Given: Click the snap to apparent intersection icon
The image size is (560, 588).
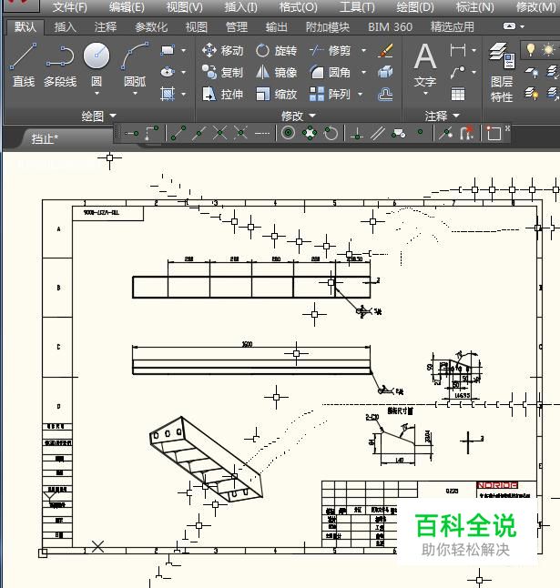Looking at the screenshot, I should [x=240, y=133].
